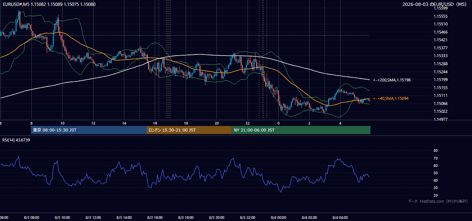Image resolution: width=472 pixels, height=221 pixels.
Task: Click price axis value 1.15555
Action: pos(440,16)
